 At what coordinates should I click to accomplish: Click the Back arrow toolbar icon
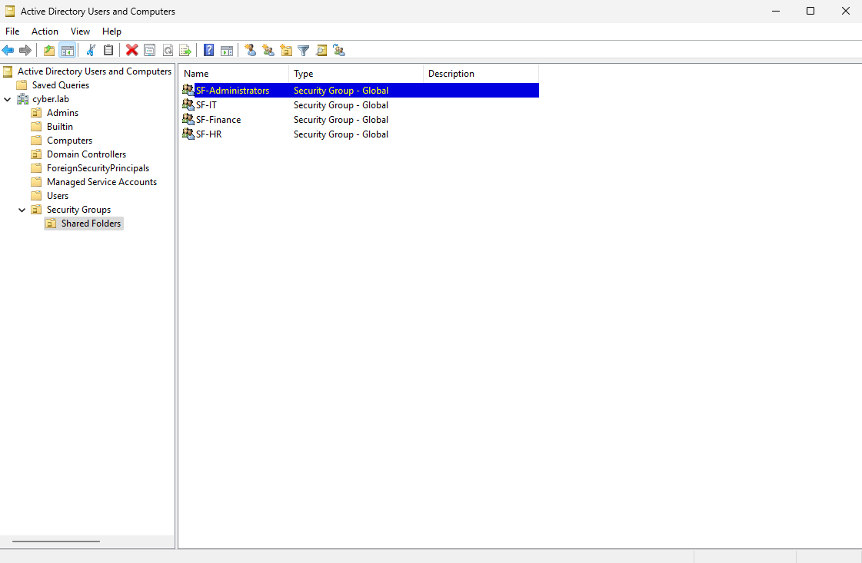(x=8, y=51)
